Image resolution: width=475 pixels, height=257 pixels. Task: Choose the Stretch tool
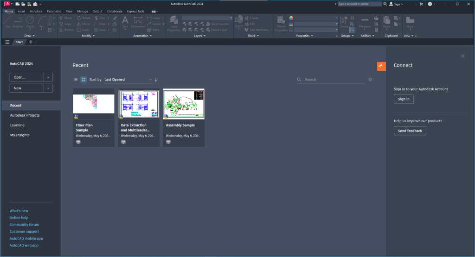[x=66, y=30]
